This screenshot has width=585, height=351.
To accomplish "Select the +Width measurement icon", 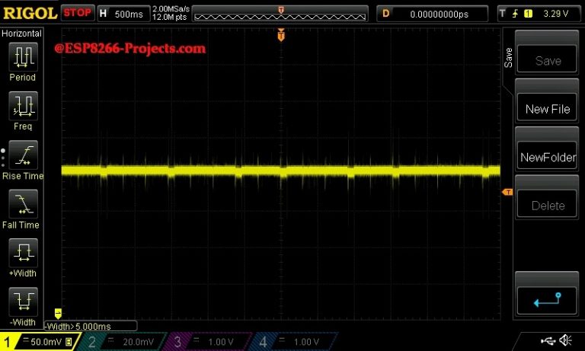I will tap(22, 253).
